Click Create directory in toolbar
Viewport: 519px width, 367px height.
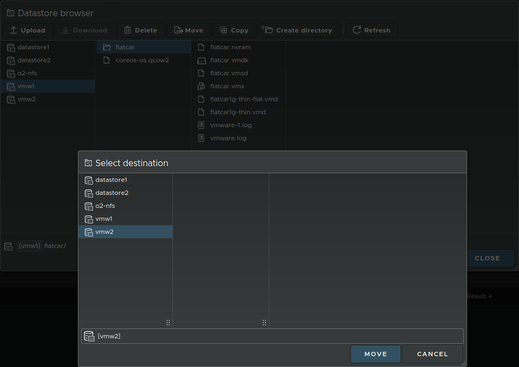pos(299,30)
